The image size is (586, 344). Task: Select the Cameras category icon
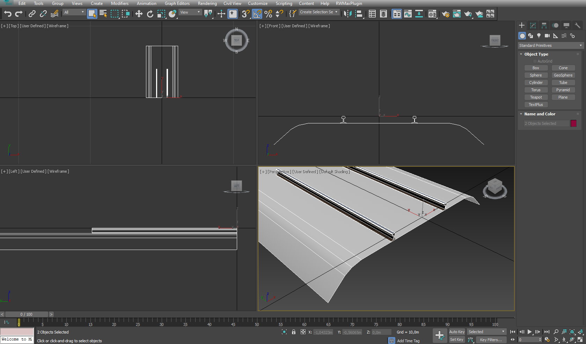coord(547,36)
